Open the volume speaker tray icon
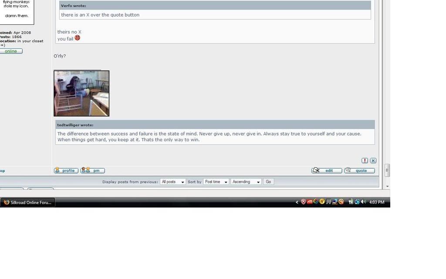Viewport: 446px width, 279px height. click(363, 202)
